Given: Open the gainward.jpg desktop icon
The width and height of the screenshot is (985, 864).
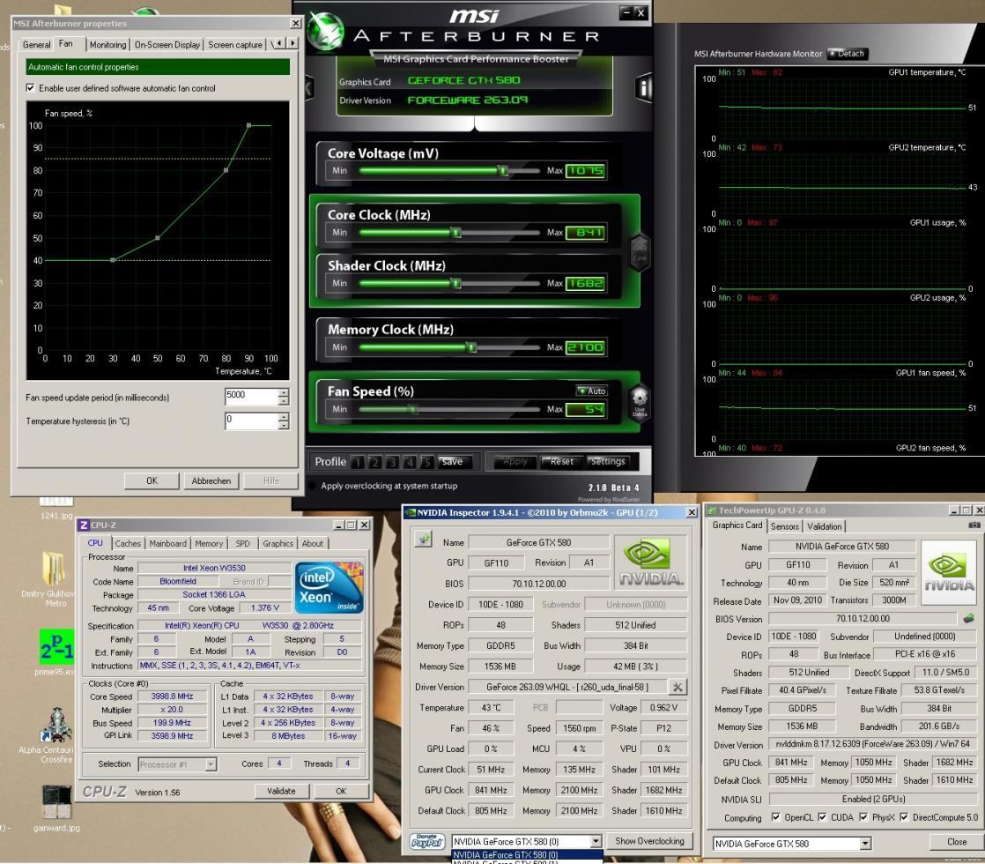Looking at the screenshot, I should pos(56,803).
